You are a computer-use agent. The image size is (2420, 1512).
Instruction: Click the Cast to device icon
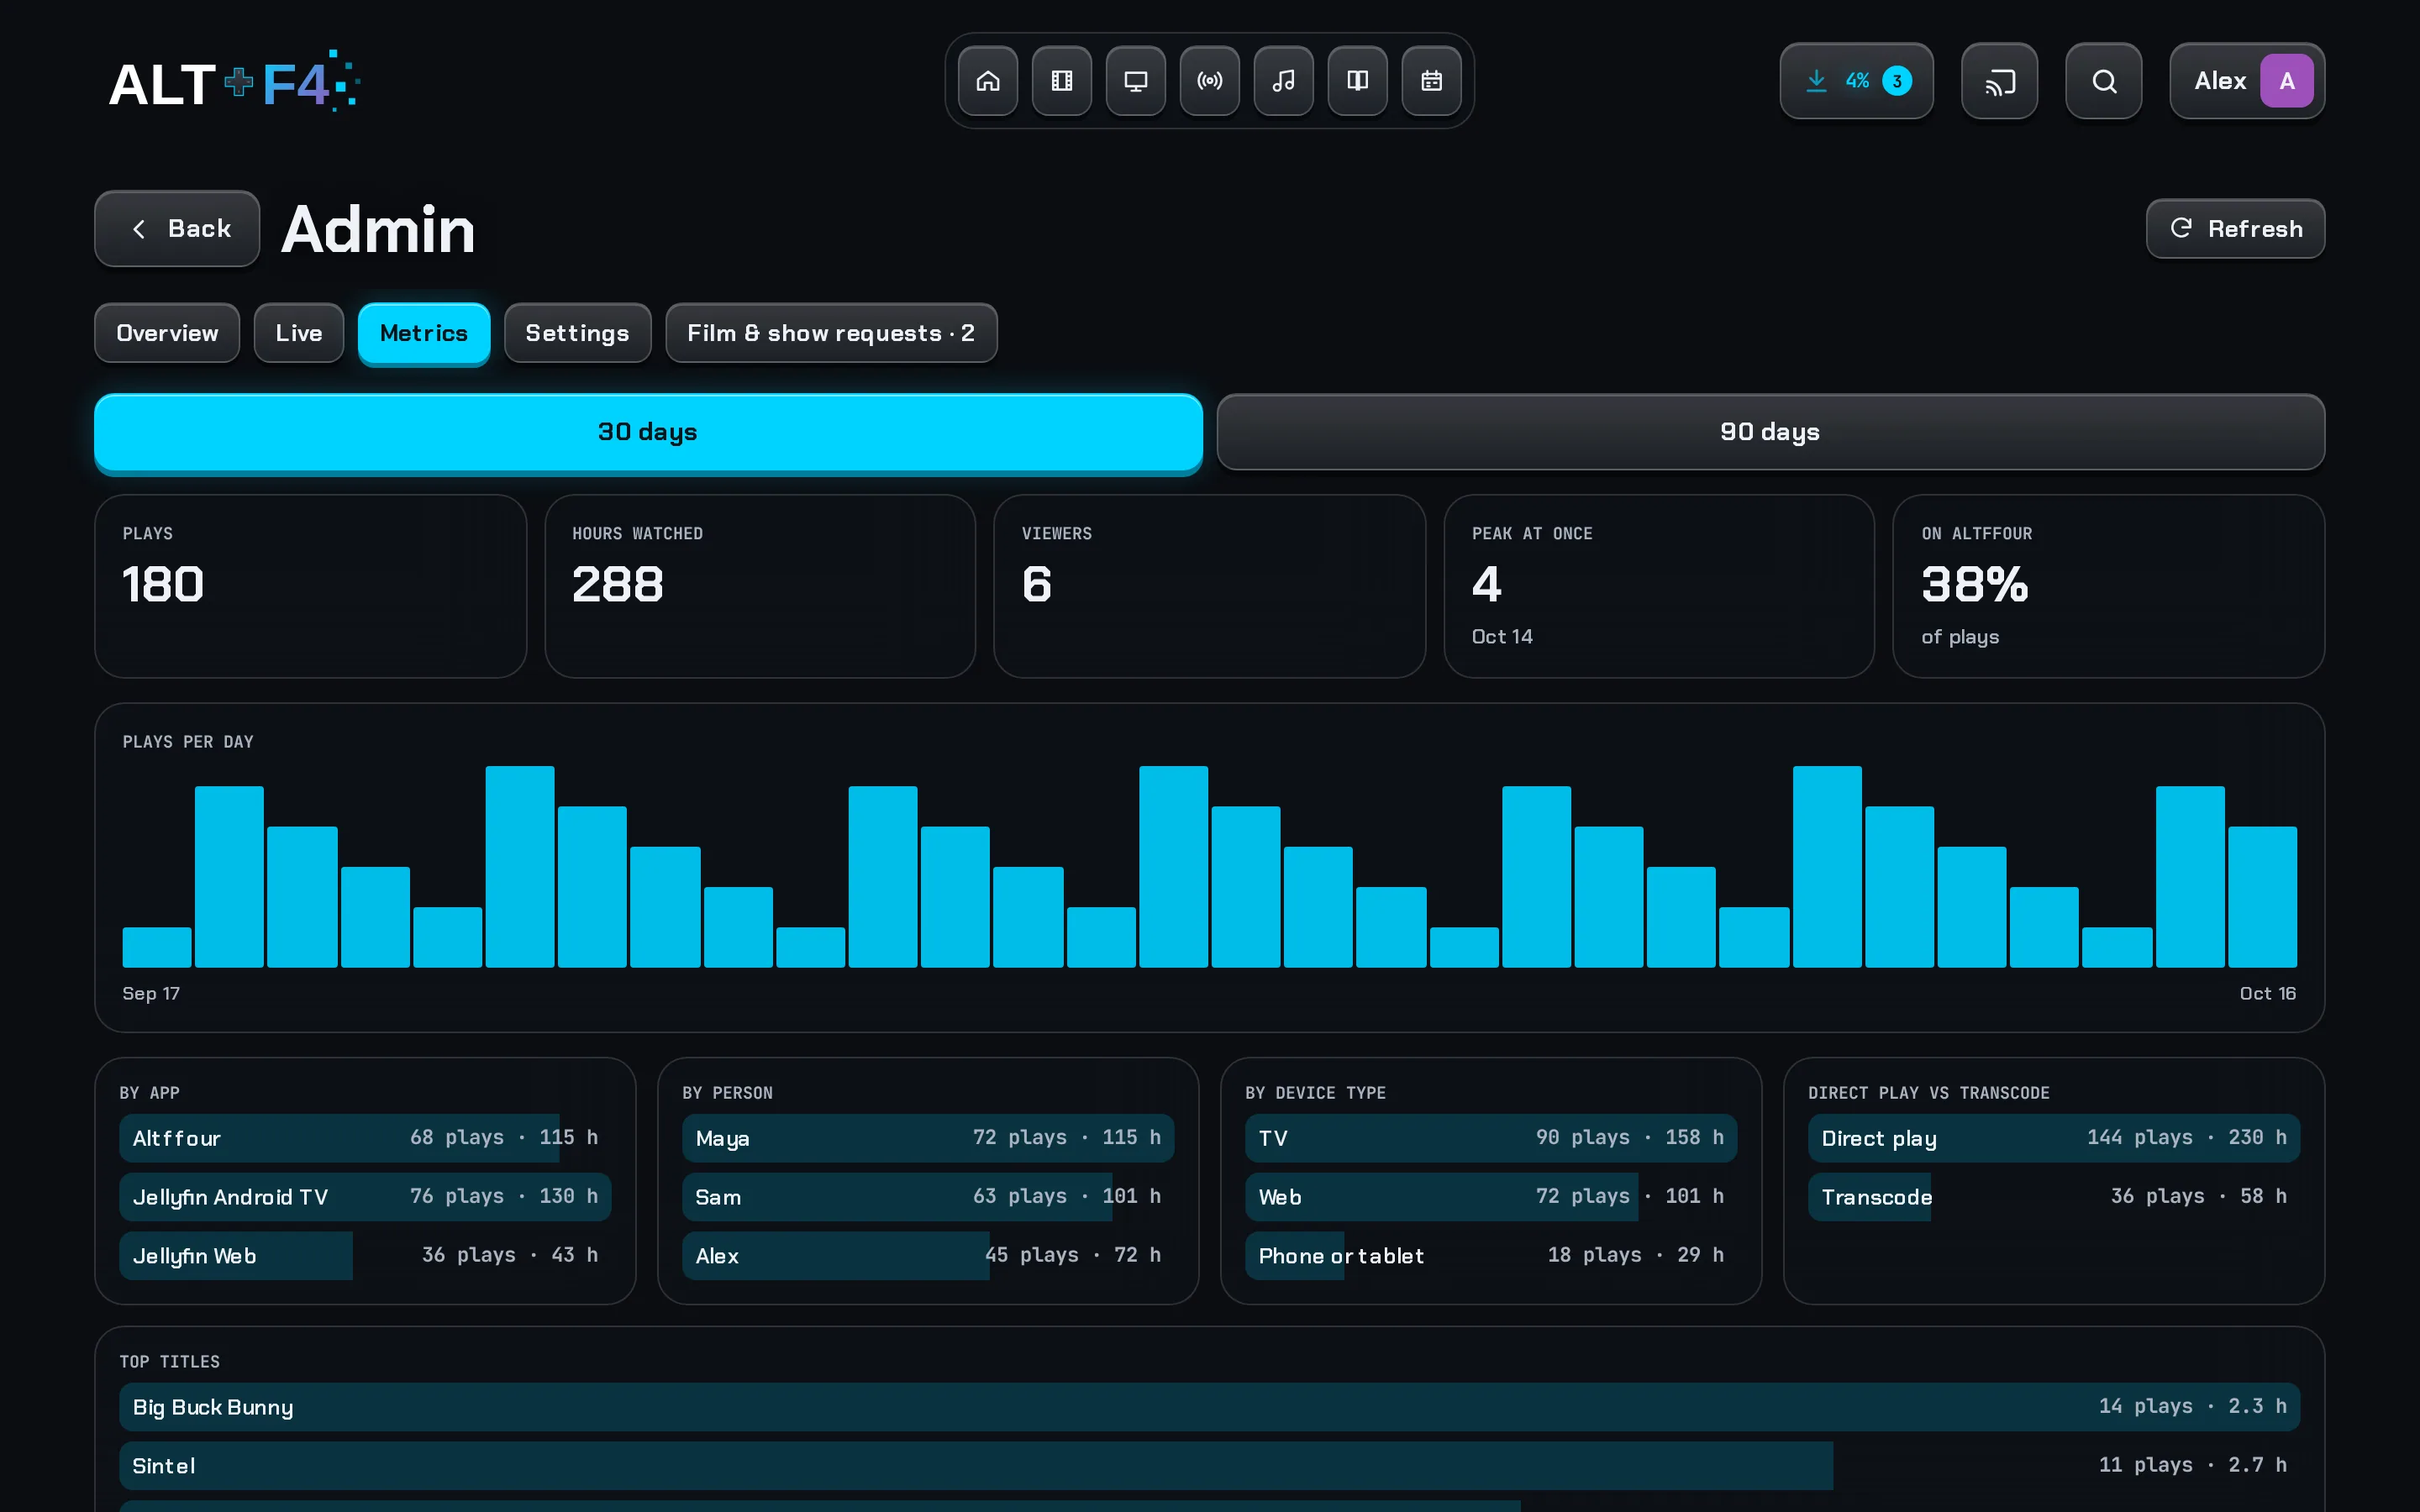1999,81
